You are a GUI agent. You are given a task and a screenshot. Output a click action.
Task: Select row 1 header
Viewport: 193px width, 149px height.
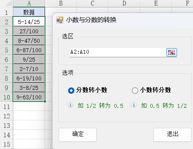[x=6, y=12]
